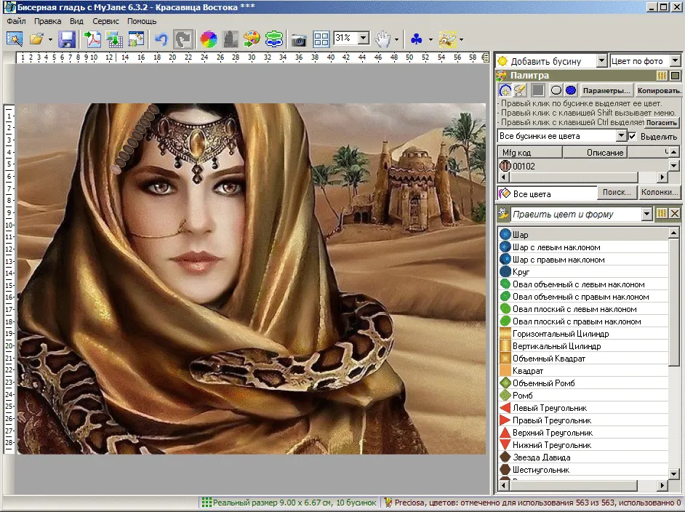Click the four-squares grid view icon
Image resolution: width=685 pixels, height=512 pixels.
tap(321, 39)
